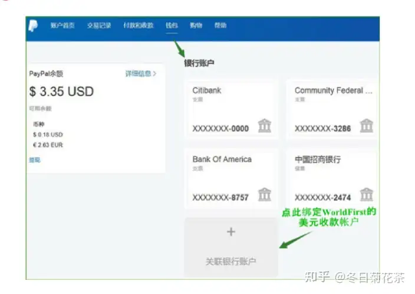Open the Community Federal account card
The width and height of the screenshot is (415, 294).
pyautogui.click(x=332, y=110)
